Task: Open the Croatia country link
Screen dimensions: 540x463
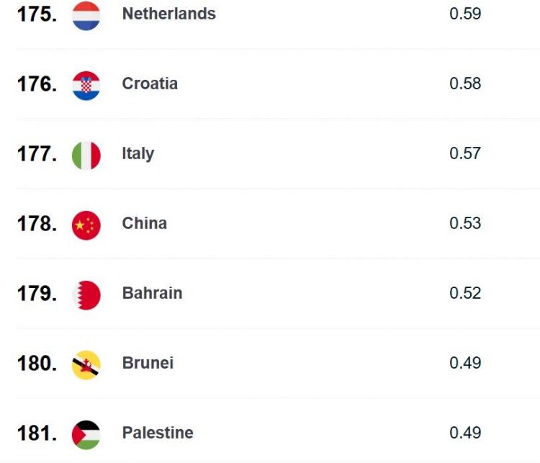Action: 150,84
